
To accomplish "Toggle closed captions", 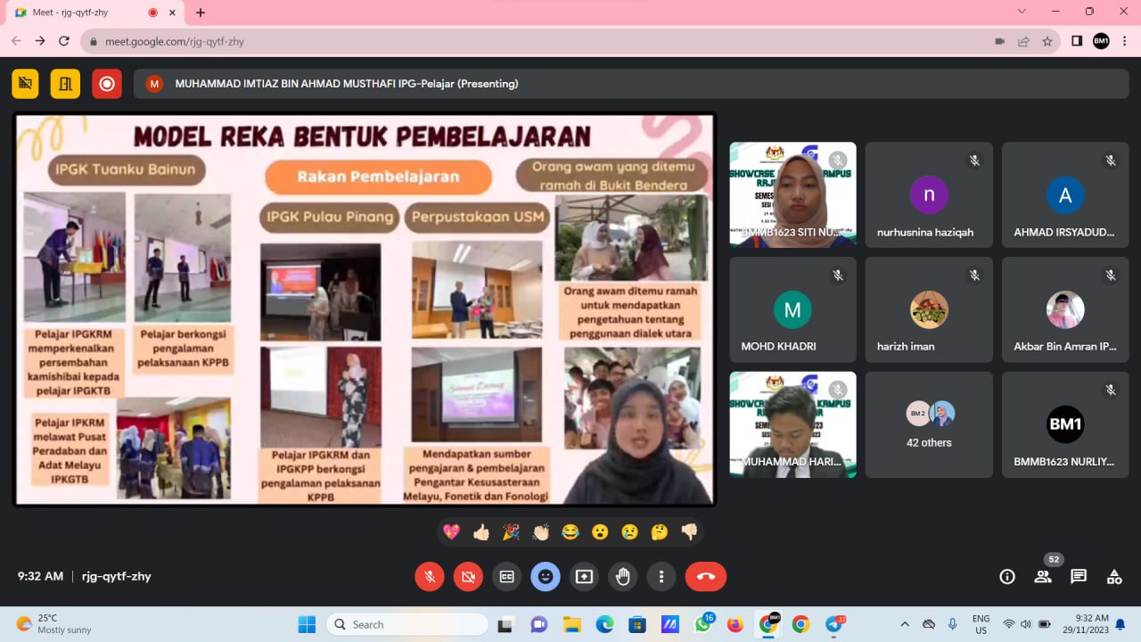I will pos(507,577).
